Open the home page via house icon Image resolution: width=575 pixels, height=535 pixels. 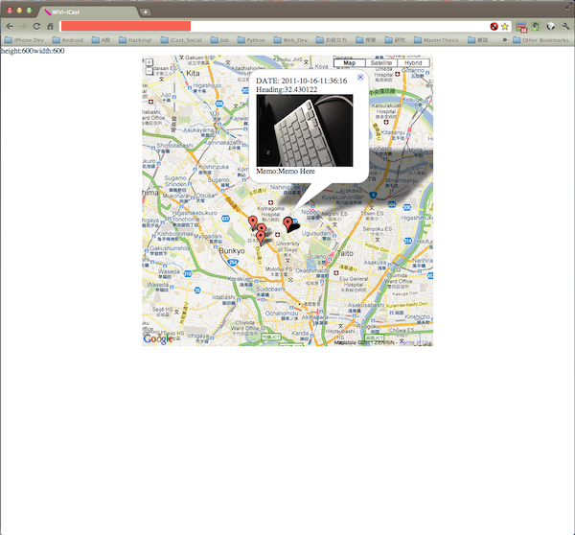coord(50,26)
